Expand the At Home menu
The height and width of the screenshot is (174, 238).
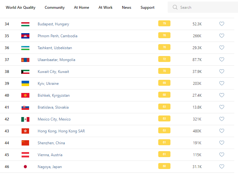(x=82, y=8)
